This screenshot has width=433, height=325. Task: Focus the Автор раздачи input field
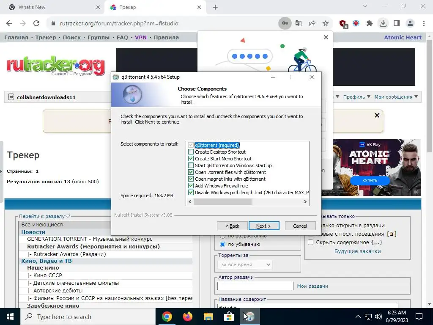pyautogui.click(x=255, y=286)
